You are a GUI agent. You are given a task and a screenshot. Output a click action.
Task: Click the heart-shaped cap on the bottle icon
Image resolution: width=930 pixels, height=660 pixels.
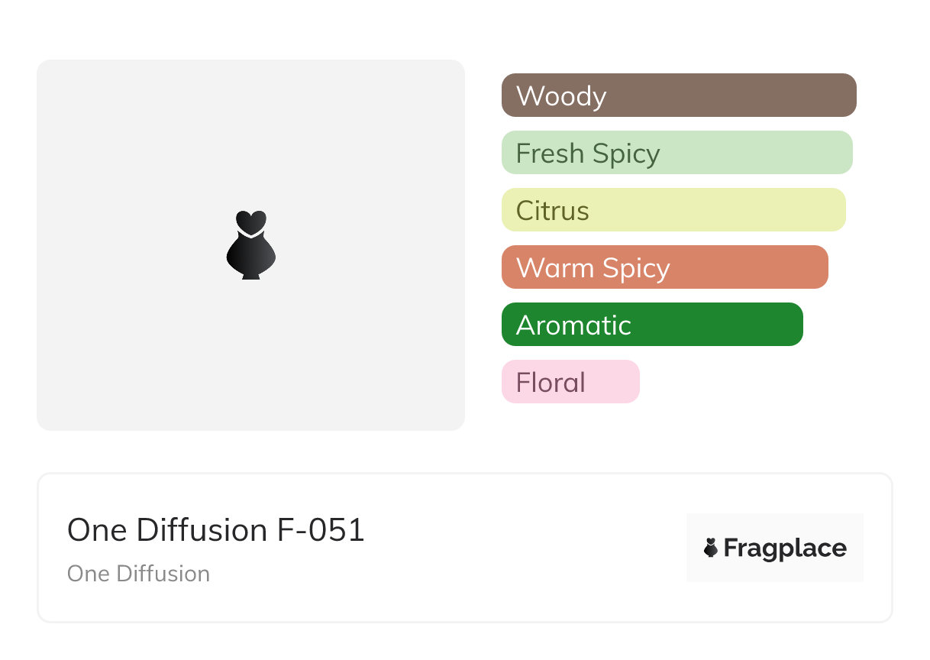(250, 222)
